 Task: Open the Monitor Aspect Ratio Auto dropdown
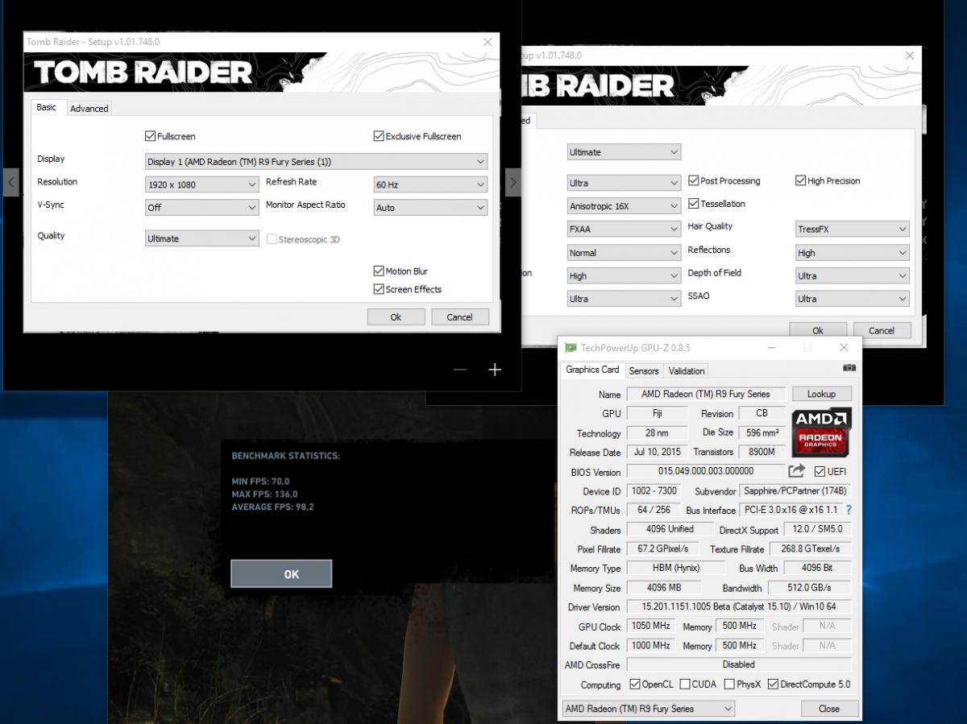click(x=430, y=207)
